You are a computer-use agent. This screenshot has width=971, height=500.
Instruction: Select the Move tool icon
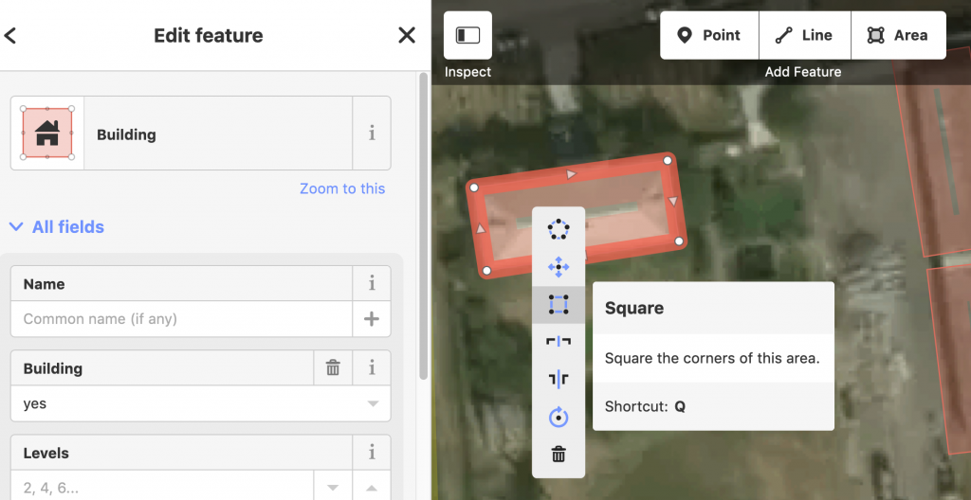[559, 267]
